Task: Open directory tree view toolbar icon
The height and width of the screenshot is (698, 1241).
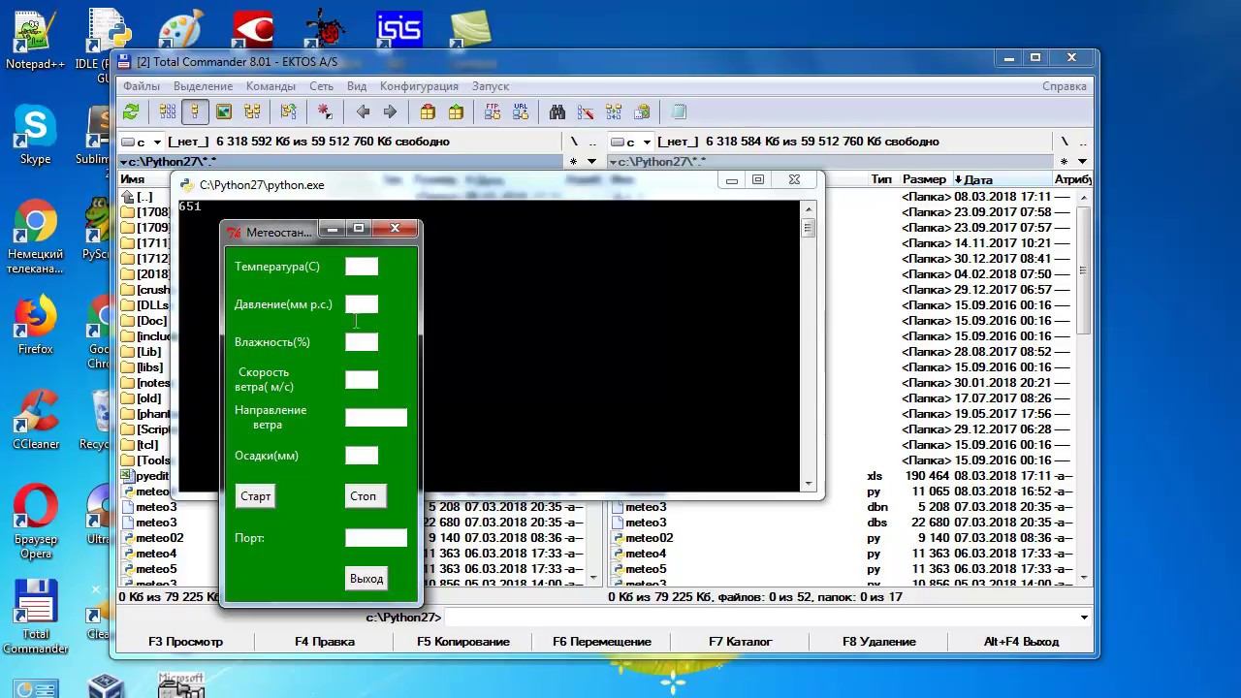Action: (x=252, y=112)
